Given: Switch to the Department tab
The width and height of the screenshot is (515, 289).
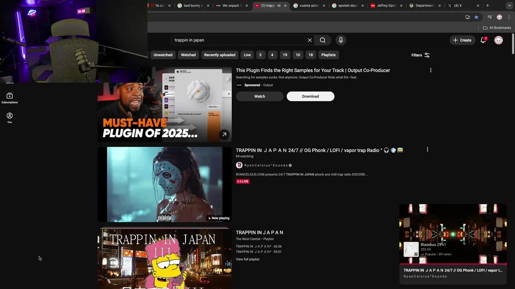Looking at the screenshot, I should click(x=424, y=6).
